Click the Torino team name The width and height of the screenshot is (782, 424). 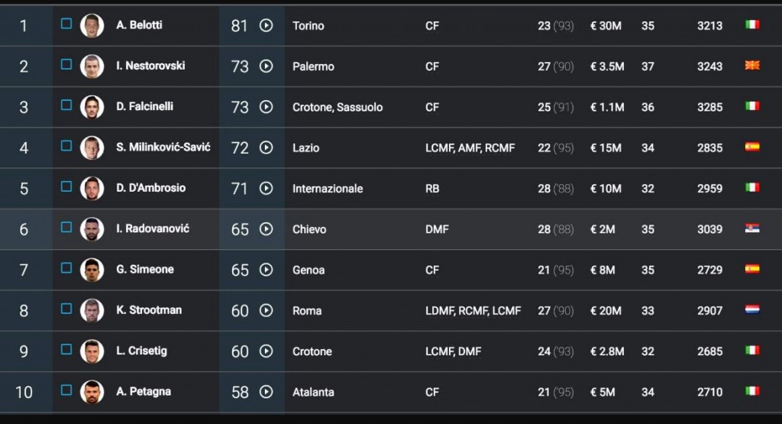pos(308,26)
